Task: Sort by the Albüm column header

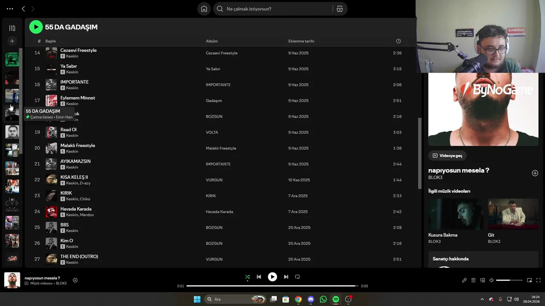Action: (212, 41)
